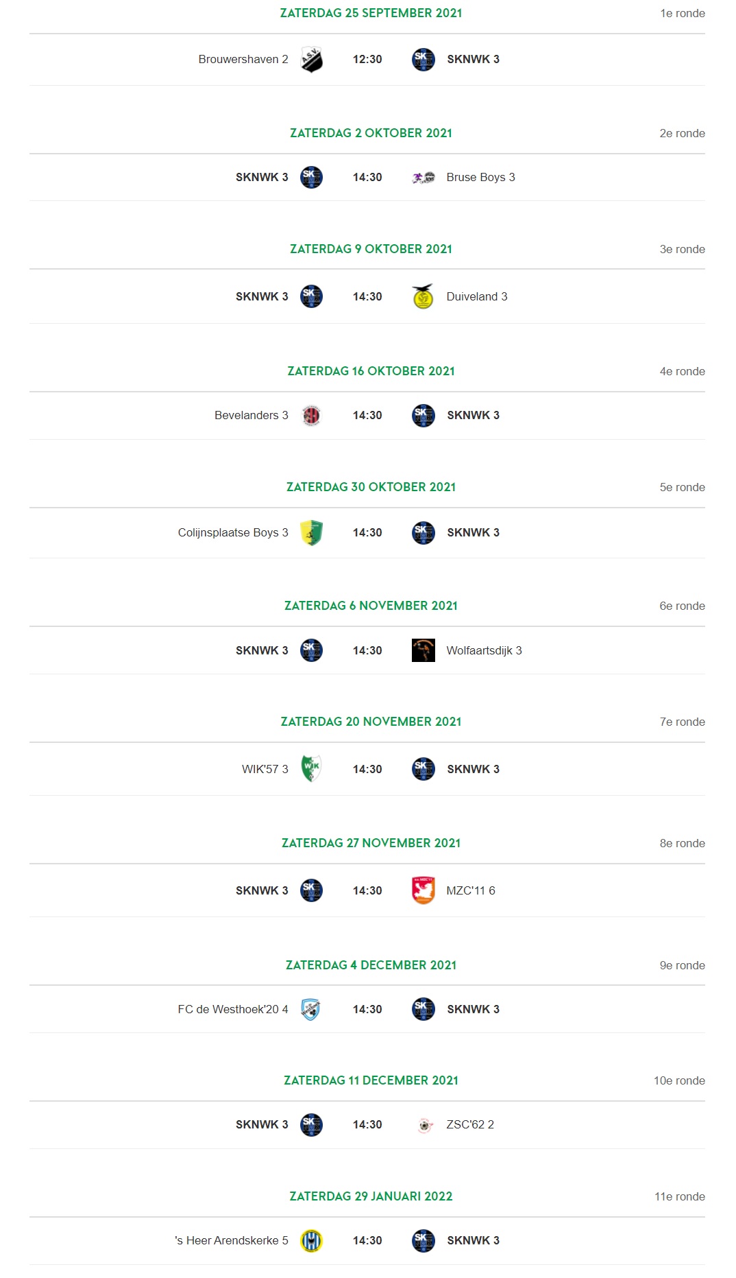Open the Duiveland 3 team name link
The height and width of the screenshot is (1278, 736).
coord(477,296)
